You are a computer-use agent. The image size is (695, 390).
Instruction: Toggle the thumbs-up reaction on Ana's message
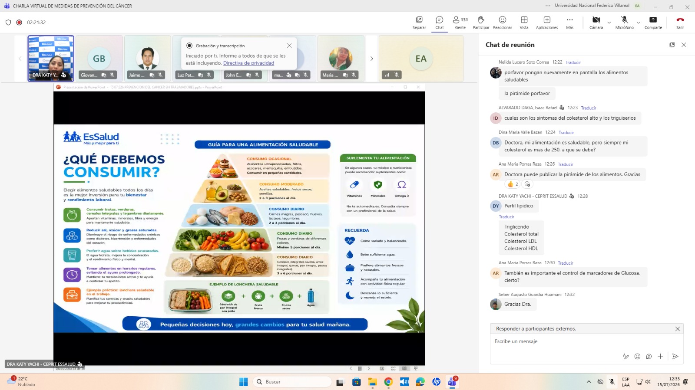(513, 184)
